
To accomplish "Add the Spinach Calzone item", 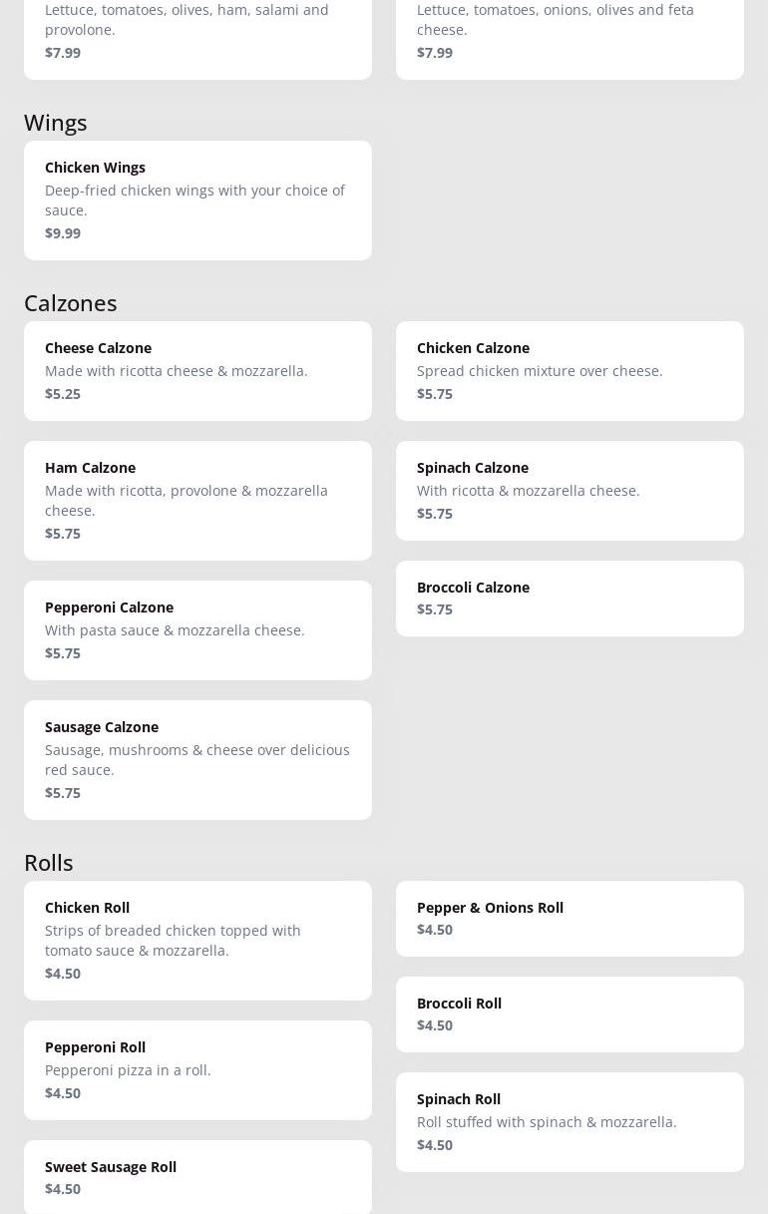I will coord(570,491).
